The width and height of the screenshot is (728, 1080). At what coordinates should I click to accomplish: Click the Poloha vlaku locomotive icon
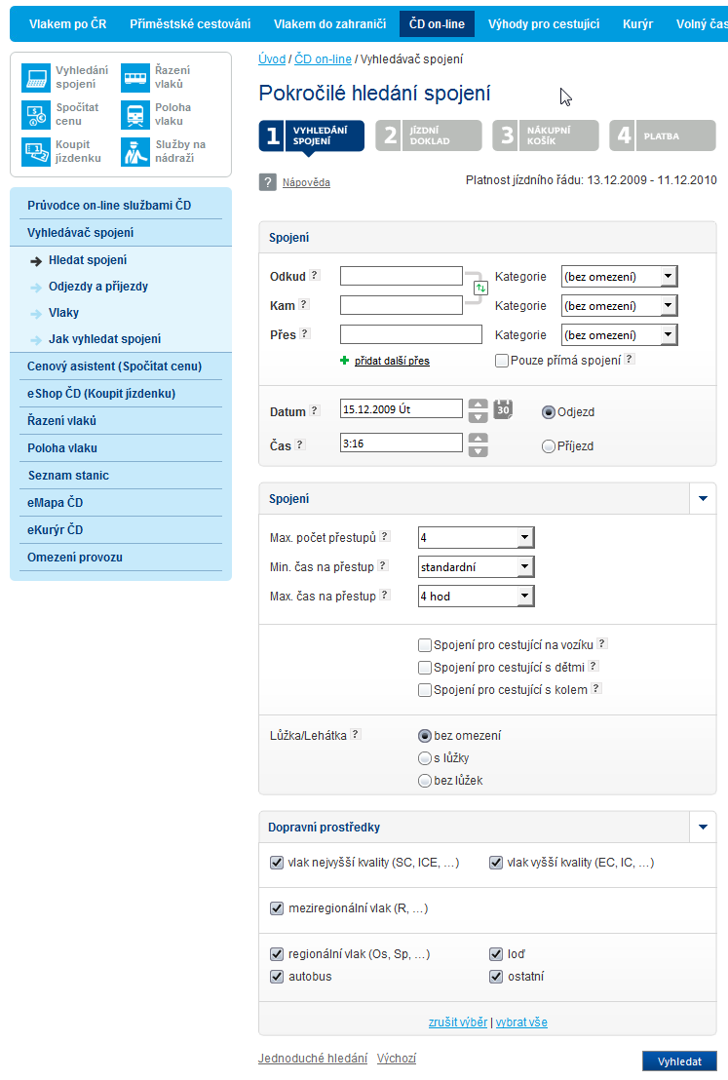point(135,115)
